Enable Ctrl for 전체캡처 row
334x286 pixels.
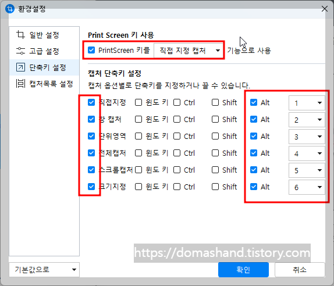[177, 153]
